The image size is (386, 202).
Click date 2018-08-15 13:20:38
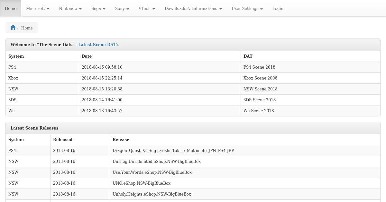(102, 89)
